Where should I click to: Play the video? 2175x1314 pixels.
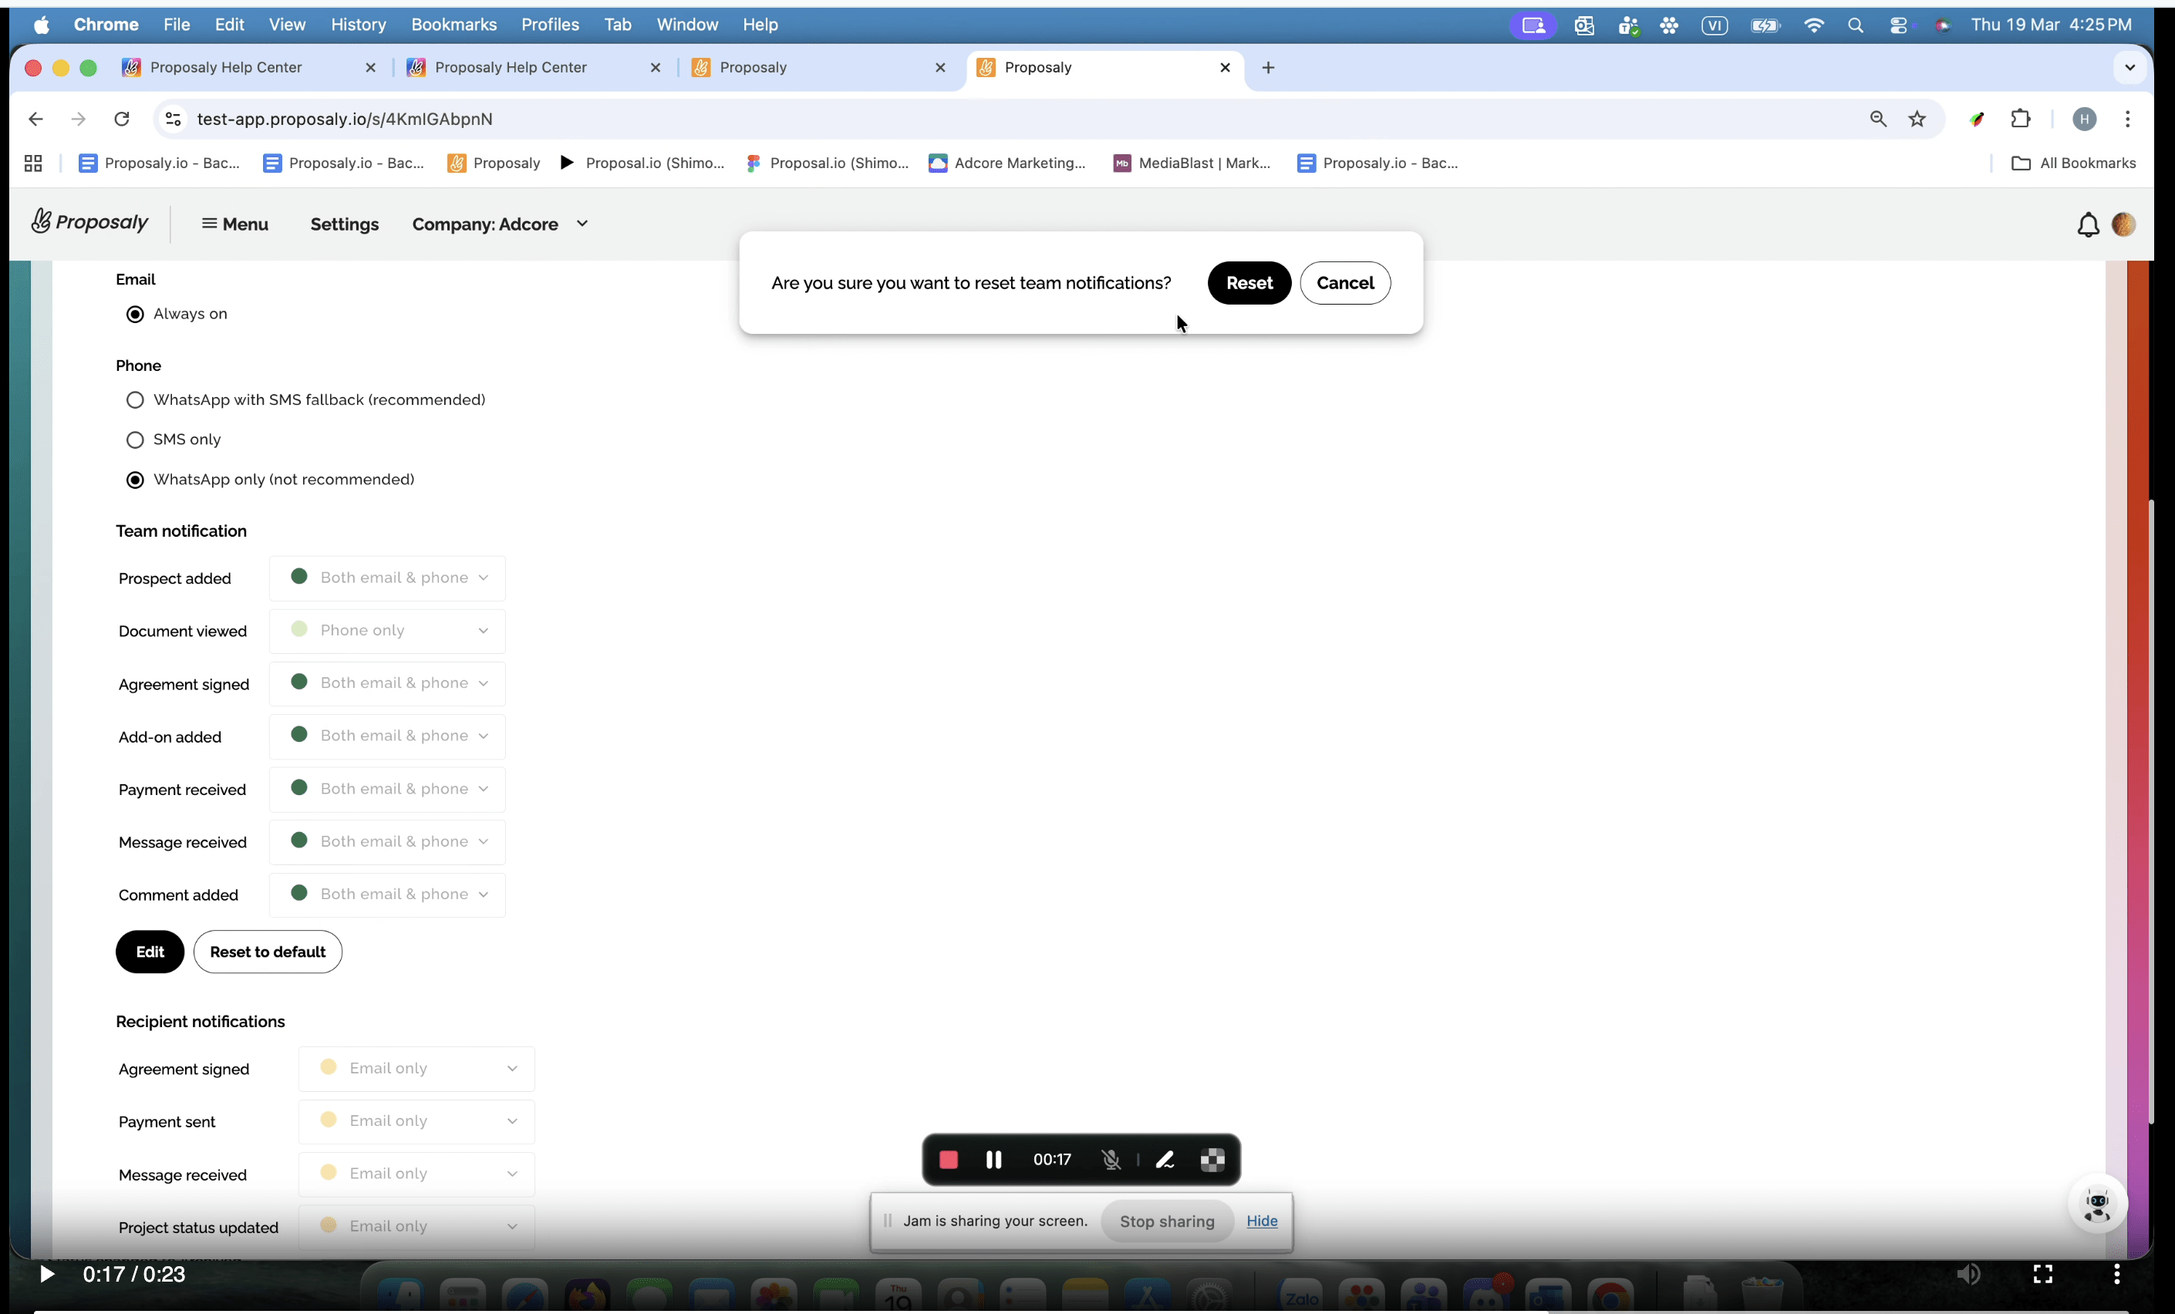(x=47, y=1275)
